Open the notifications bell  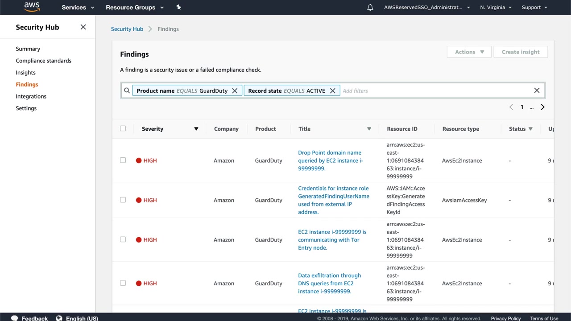tap(370, 8)
